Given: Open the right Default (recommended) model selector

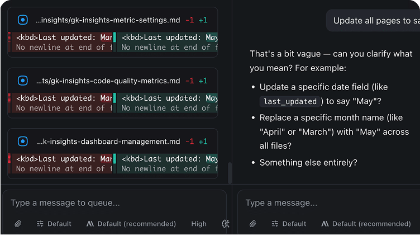Looking at the screenshot, I should 366,224.
